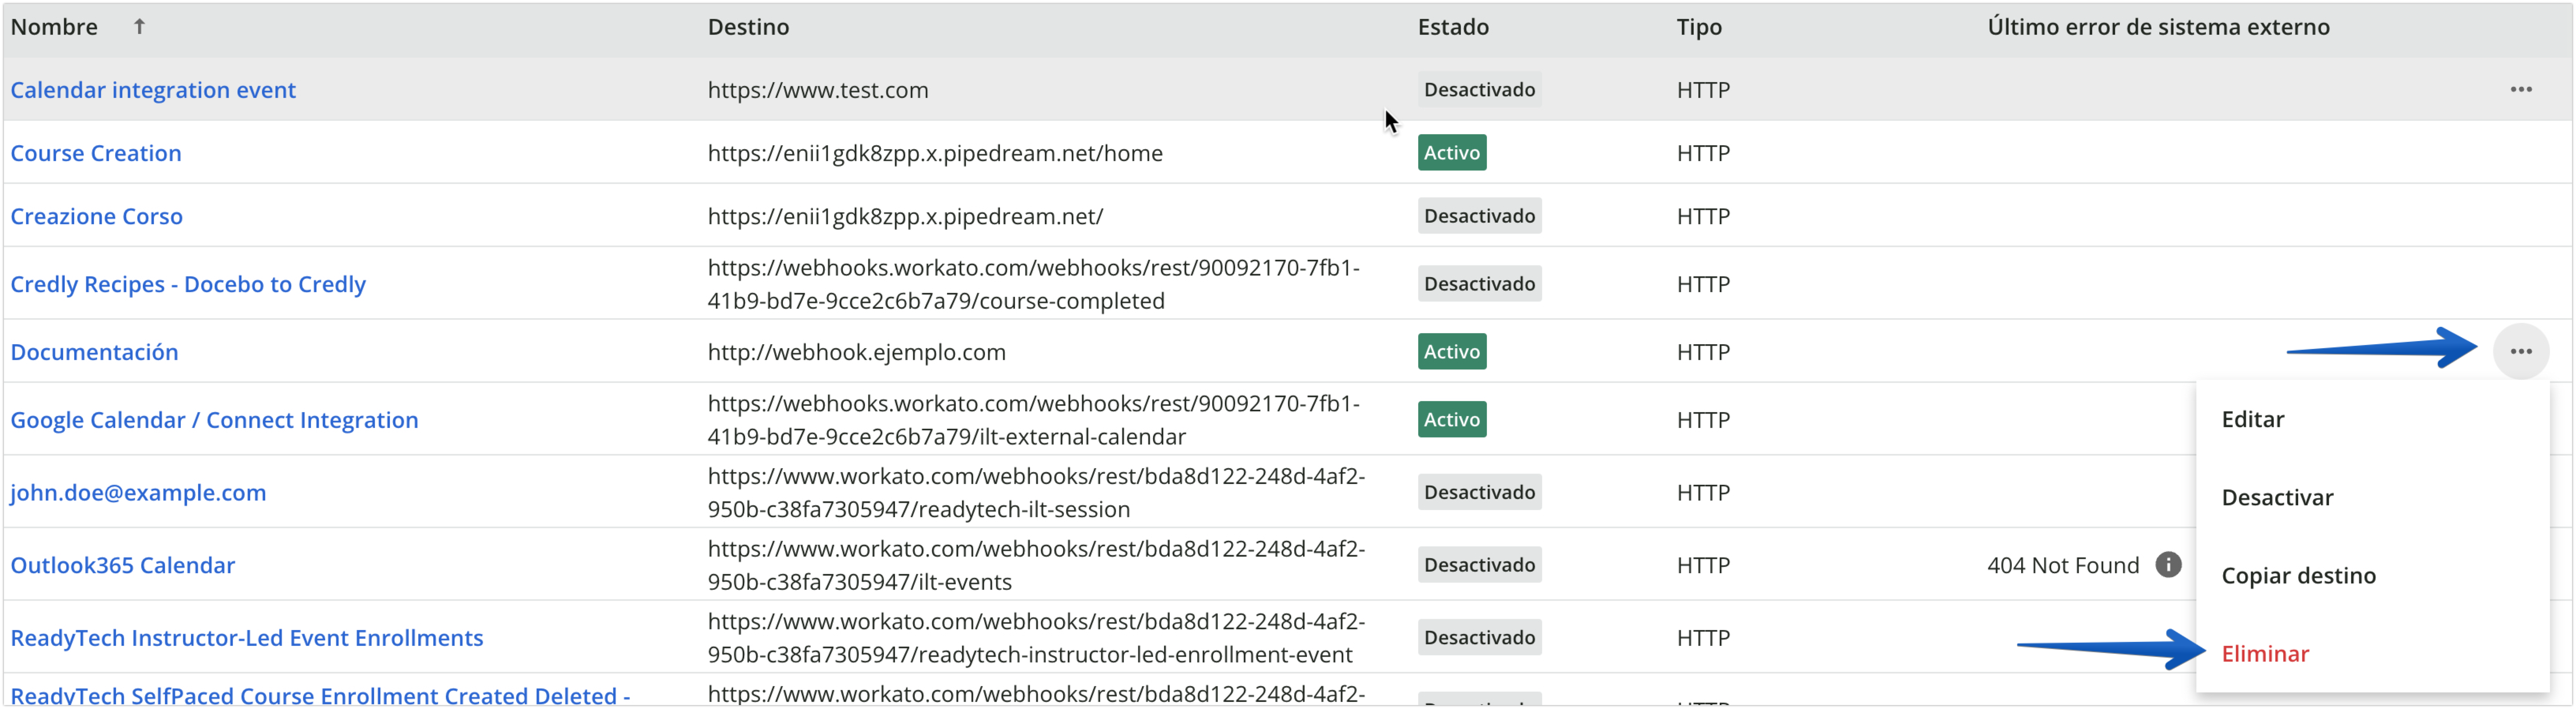Click the Estado column header
Screen dimensions: 2576x709
point(1452,27)
